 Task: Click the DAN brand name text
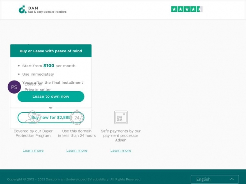(x=33, y=8)
